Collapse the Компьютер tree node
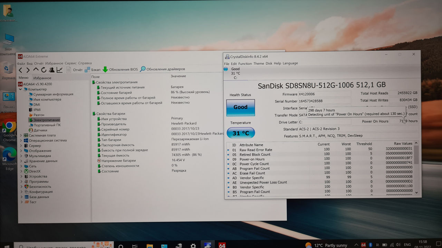The width and height of the screenshot is (442, 248). (20, 89)
